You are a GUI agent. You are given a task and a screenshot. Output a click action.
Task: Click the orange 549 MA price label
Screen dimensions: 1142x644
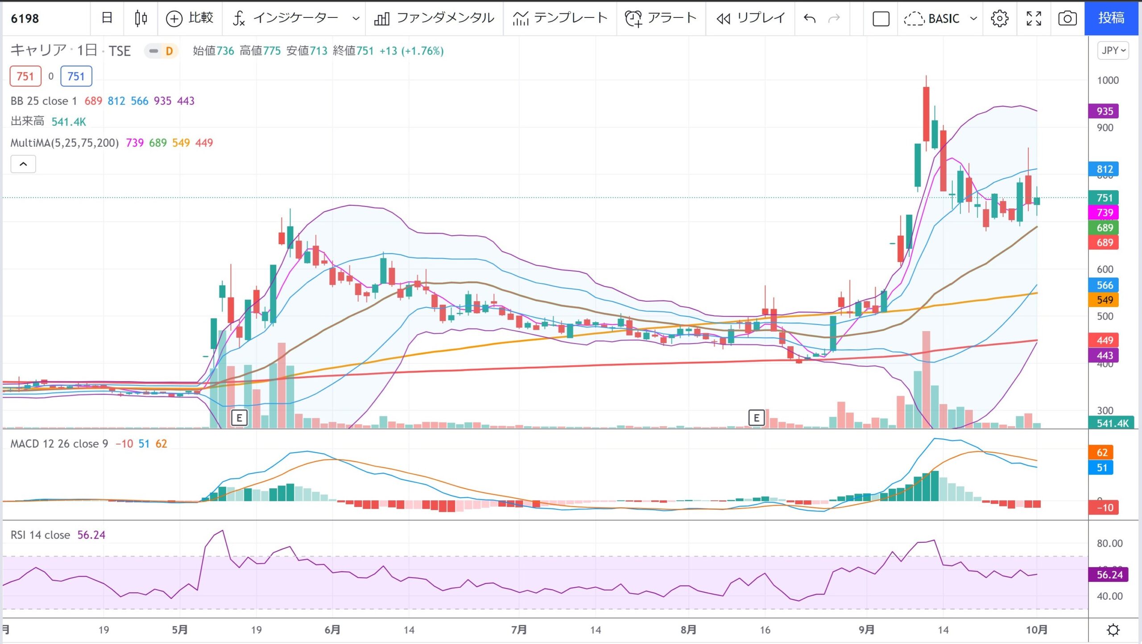tap(1105, 300)
